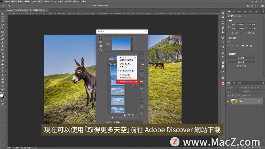Flip horizontal icon in Properties panel

coord(249,33)
